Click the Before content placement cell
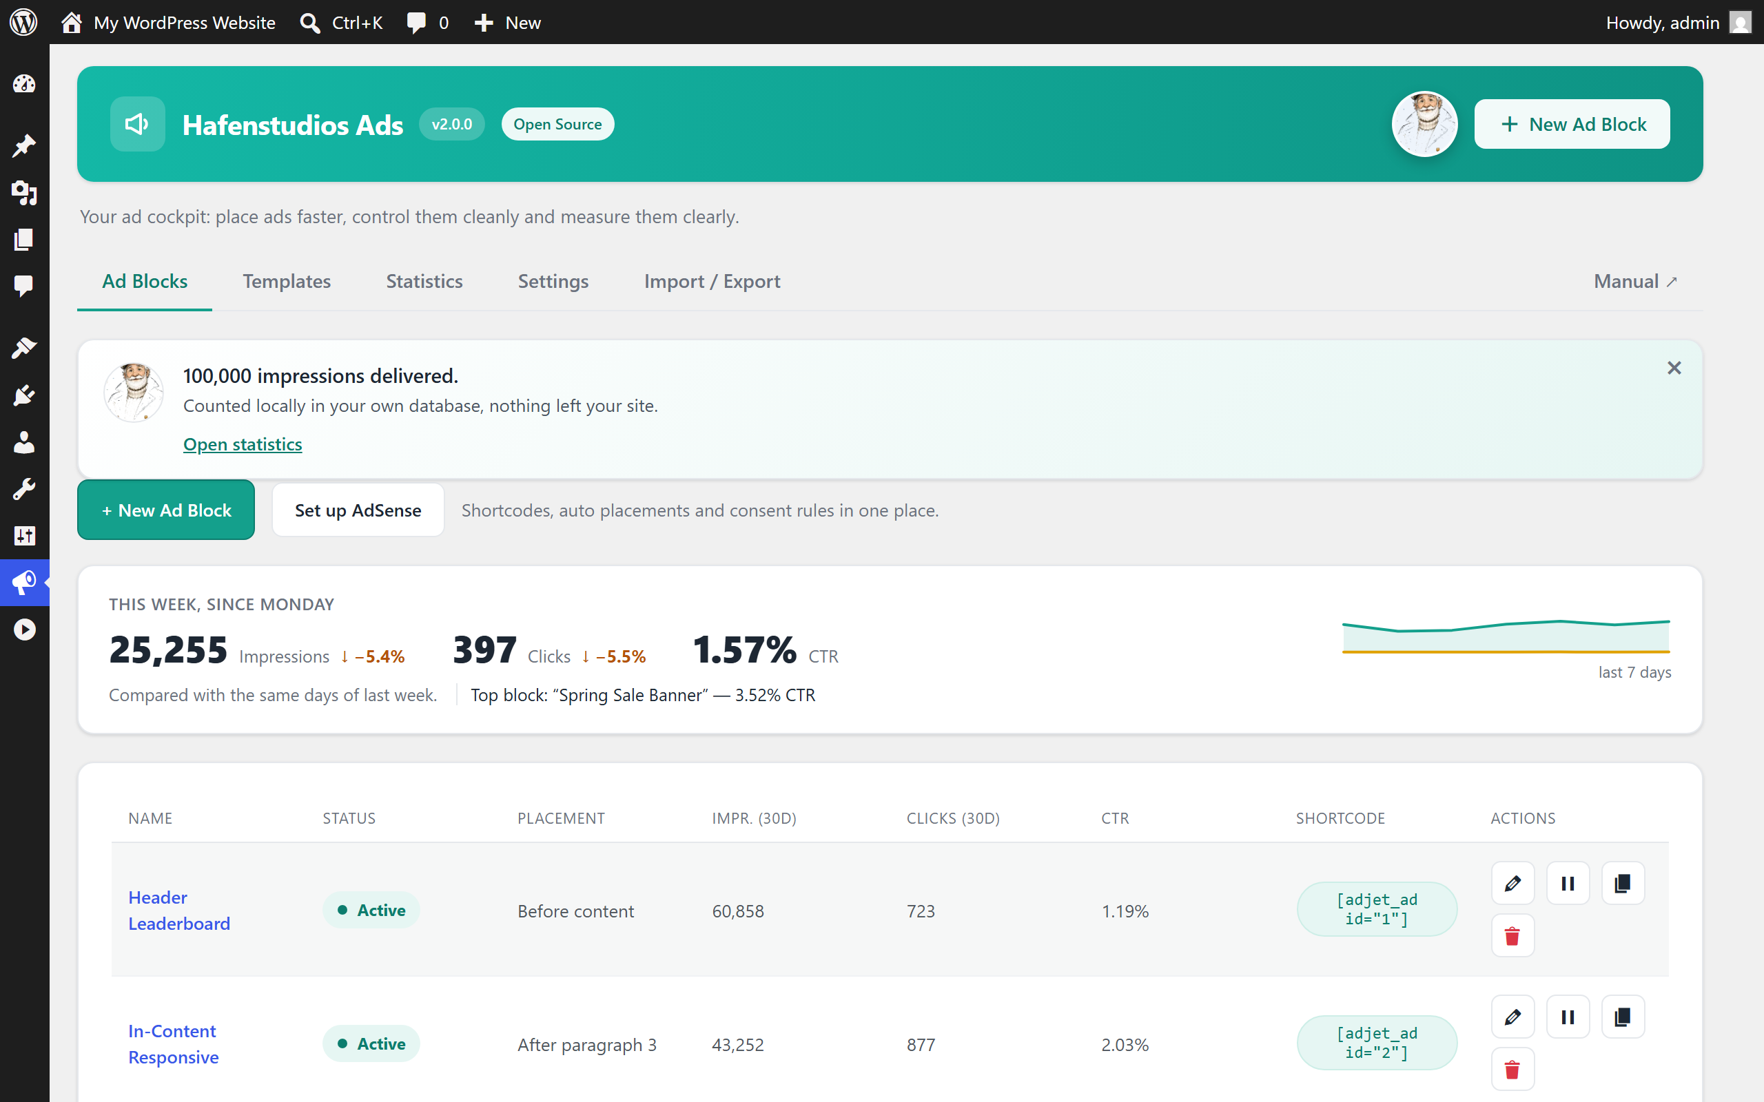 pos(576,911)
